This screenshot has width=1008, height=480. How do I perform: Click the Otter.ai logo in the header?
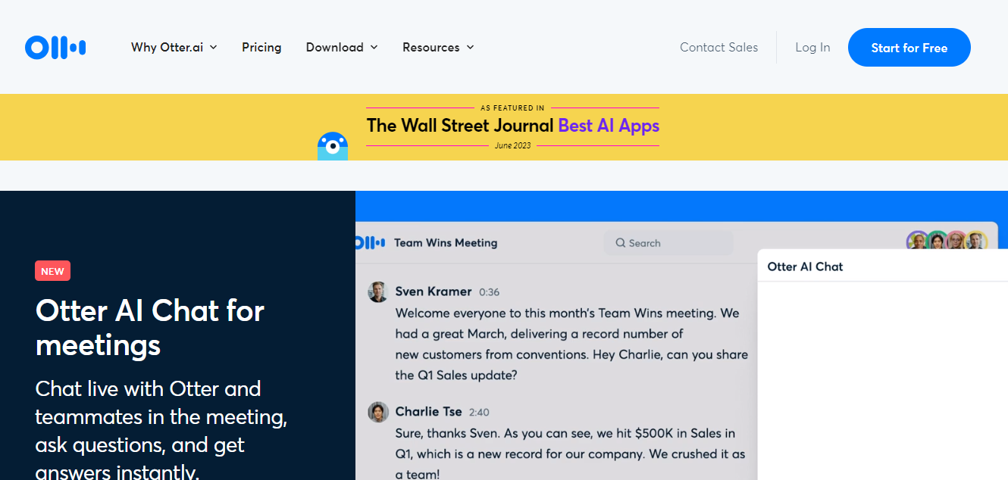coord(55,48)
